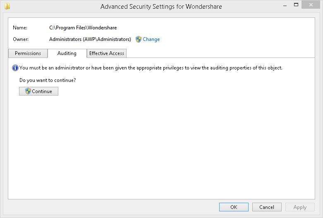
Task: Click the Apply button
Action: pos(300,207)
